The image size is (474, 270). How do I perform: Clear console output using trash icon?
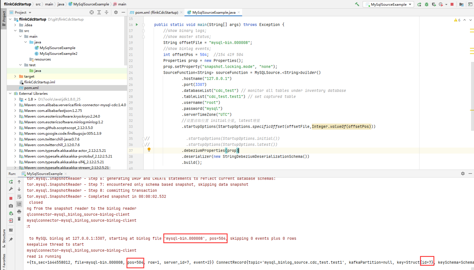pyautogui.click(x=19, y=219)
